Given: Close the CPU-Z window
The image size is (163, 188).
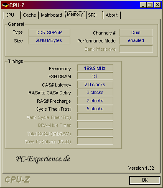Looking at the screenshot, I should [158, 5].
